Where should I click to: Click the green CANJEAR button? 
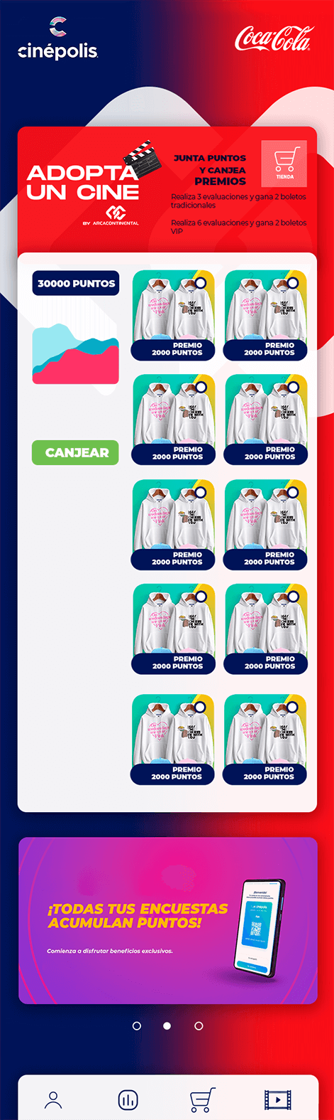tap(75, 452)
